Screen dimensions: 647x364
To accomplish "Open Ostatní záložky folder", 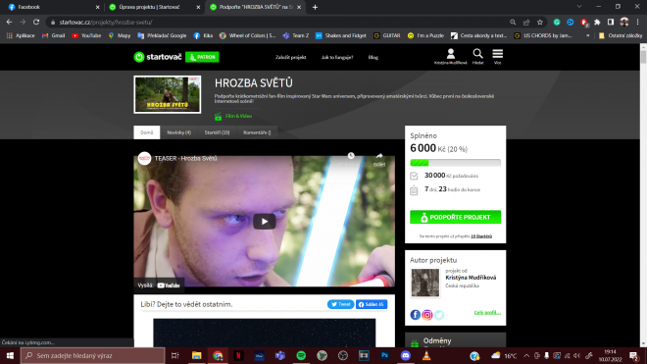I will (621, 35).
